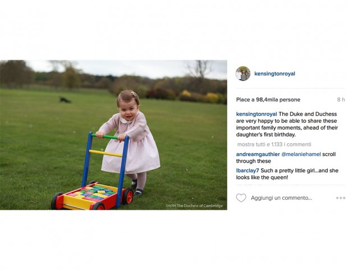Open kensingtonroyal username in the caption
Image resolution: width=348 pixels, height=270 pixels.
[257, 114]
